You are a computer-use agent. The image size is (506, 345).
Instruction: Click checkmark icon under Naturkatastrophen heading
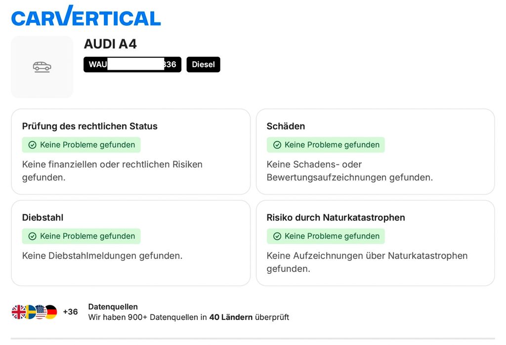click(x=277, y=236)
